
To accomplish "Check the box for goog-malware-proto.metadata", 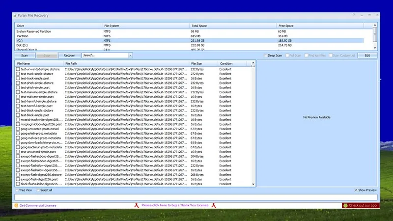I will (18, 138).
